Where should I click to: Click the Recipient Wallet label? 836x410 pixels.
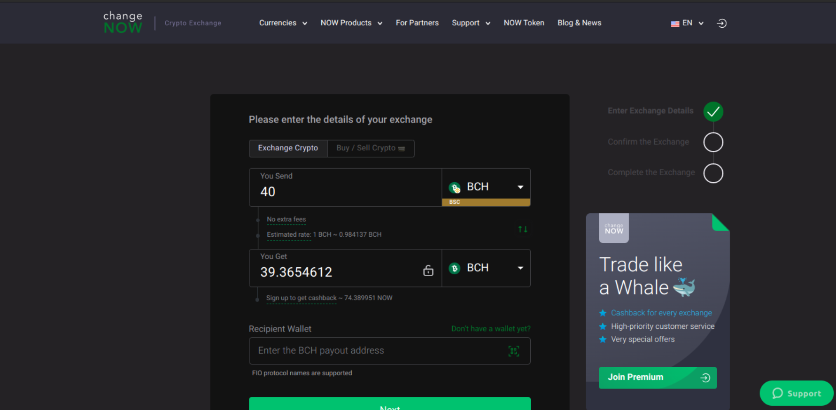280,329
